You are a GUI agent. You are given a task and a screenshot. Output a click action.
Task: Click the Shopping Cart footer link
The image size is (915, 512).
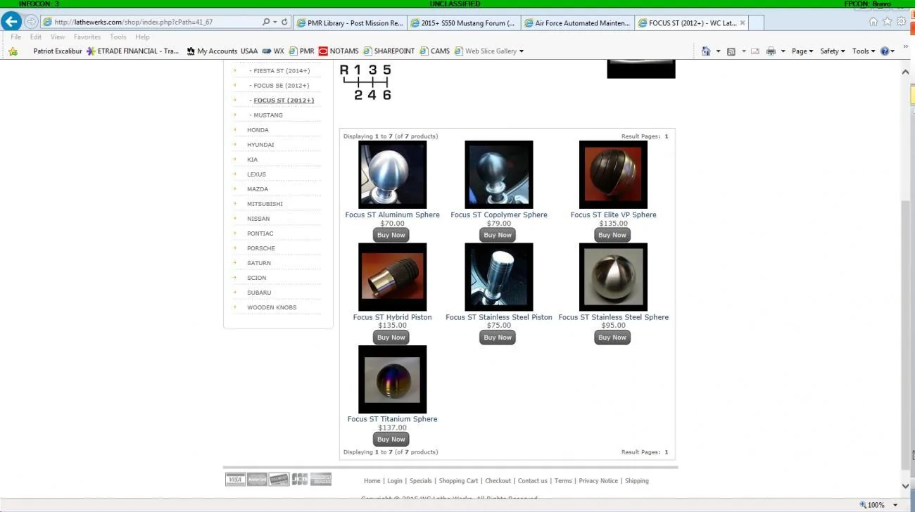coord(458,481)
